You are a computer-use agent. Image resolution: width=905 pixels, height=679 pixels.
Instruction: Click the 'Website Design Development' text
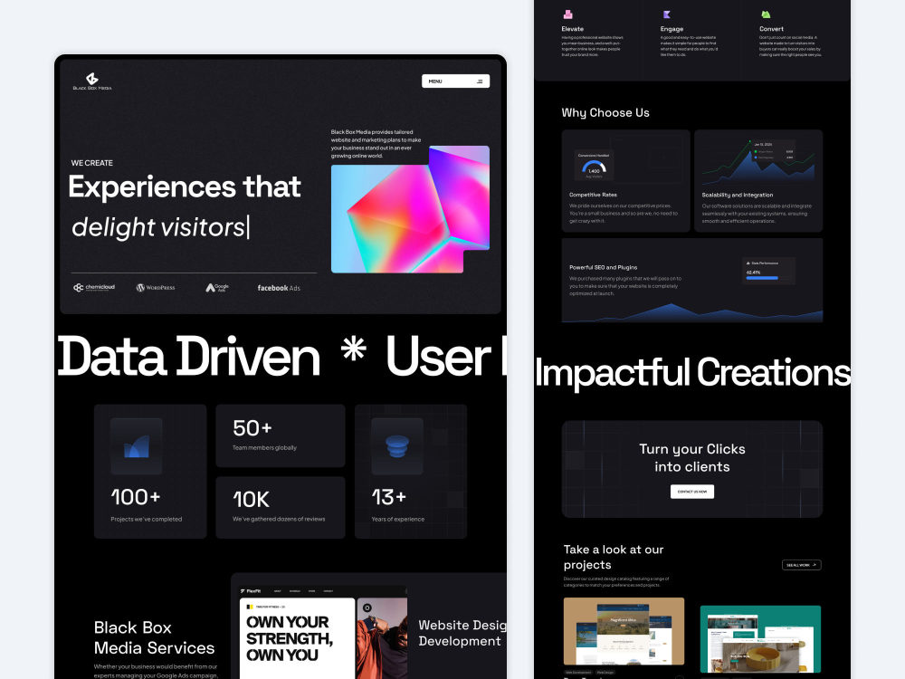462,633
